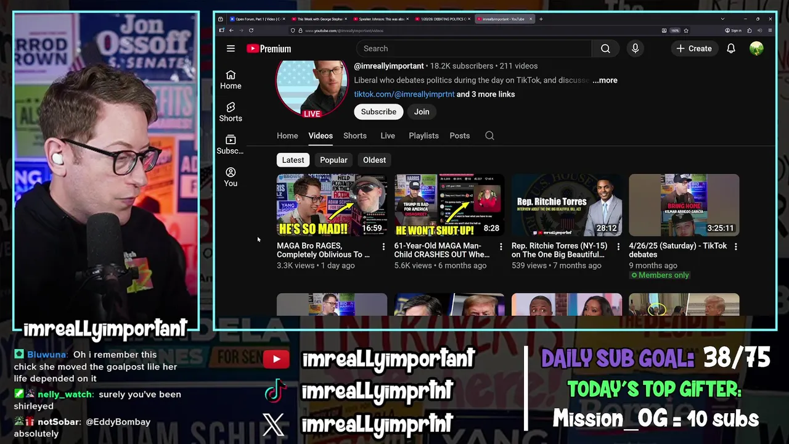Click the 160% zoom level indicator

click(675, 30)
